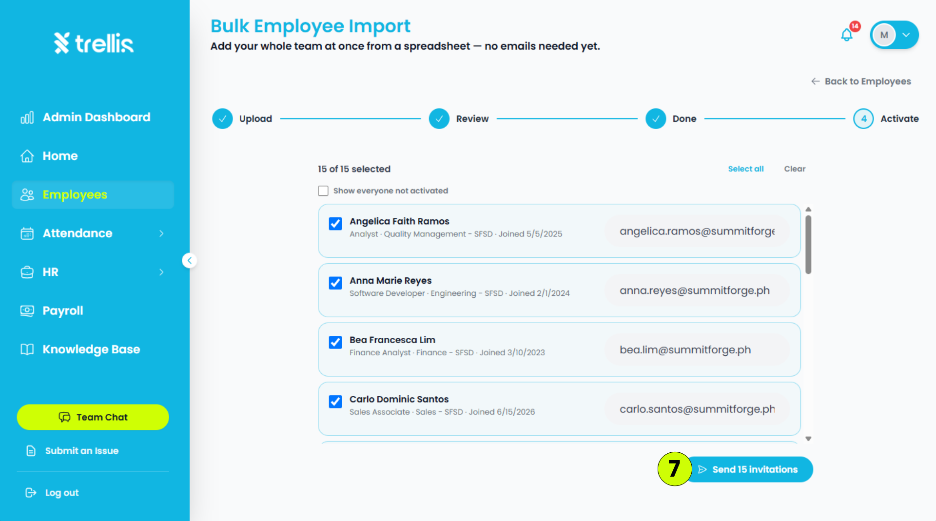Viewport: 936px width, 521px height.
Task: Click the trellis logo
Action: (94, 43)
